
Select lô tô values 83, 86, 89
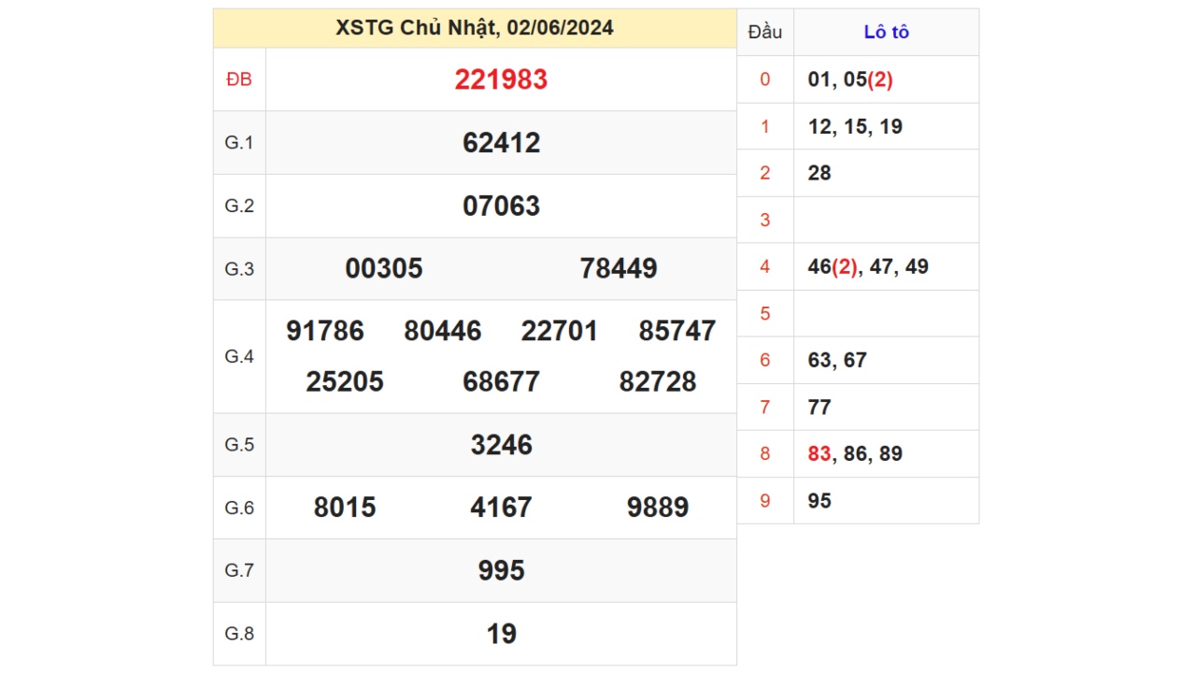pyautogui.click(x=855, y=453)
